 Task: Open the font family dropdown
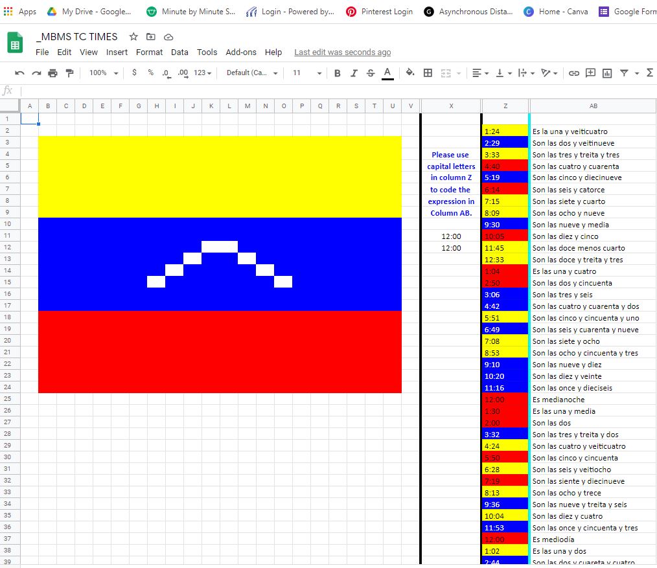pyautogui.click(x=252, y=73)
